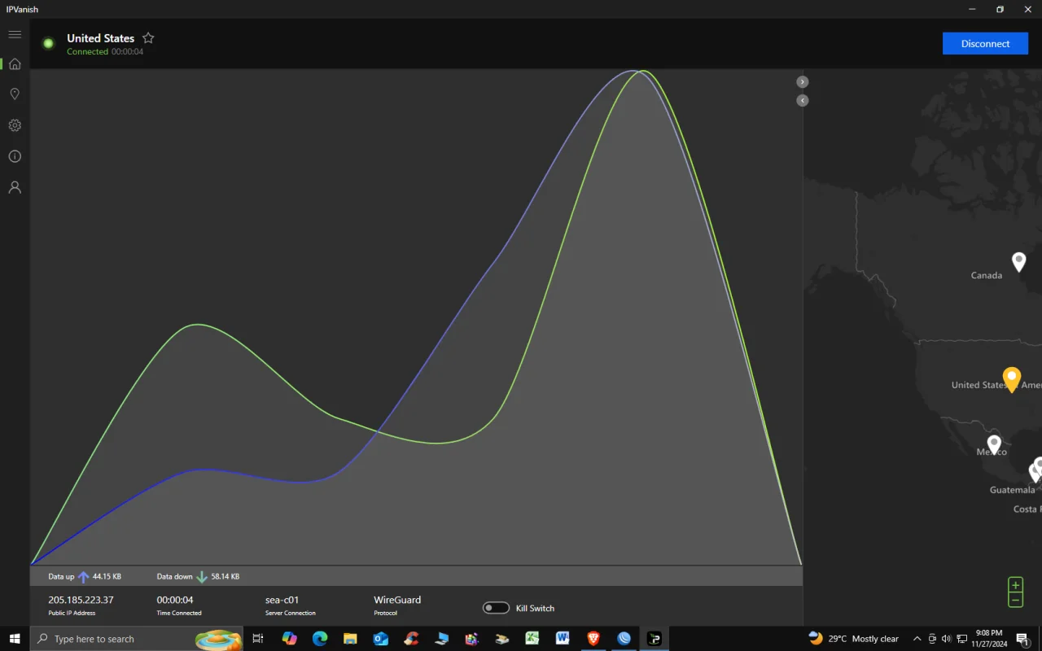Click the WireGuard protocol label

(397, 600)
